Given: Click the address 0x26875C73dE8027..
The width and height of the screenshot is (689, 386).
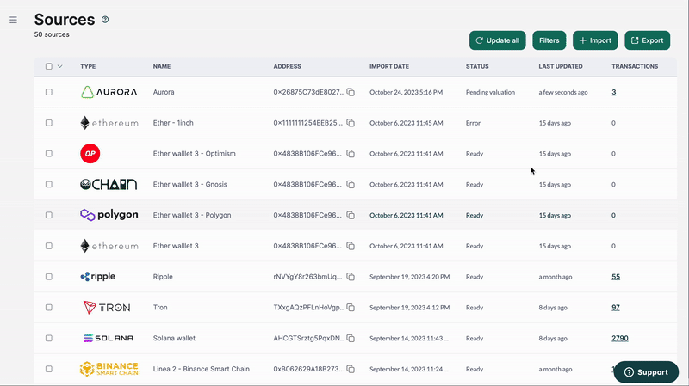Looking at the screenshot, I should click(x=308, y=92).
